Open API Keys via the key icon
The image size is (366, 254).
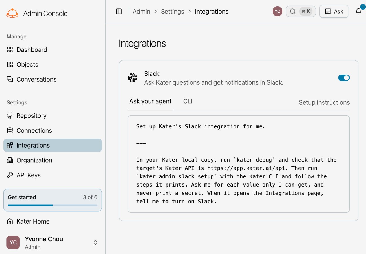(10, 175)
